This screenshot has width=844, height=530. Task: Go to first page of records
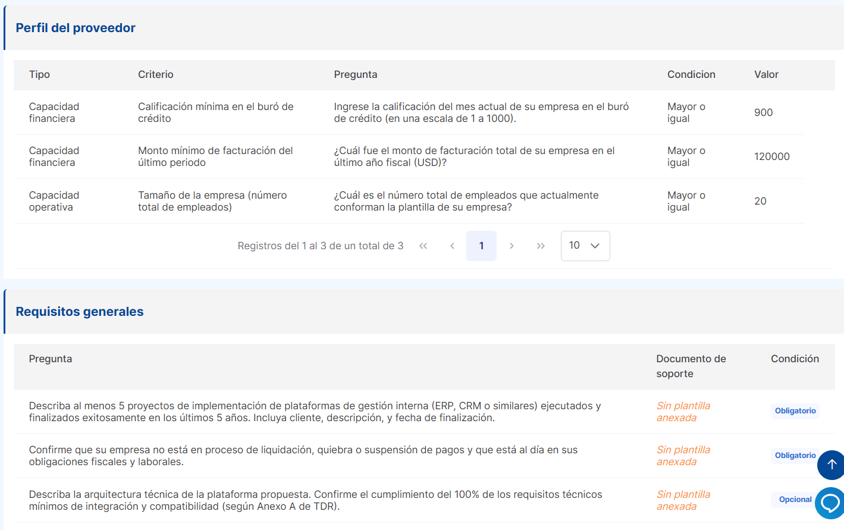[423, 246]
